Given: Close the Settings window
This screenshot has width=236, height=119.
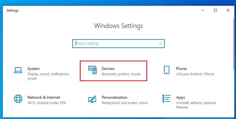Looking at the screenshot, I should (x=228, y=10).
